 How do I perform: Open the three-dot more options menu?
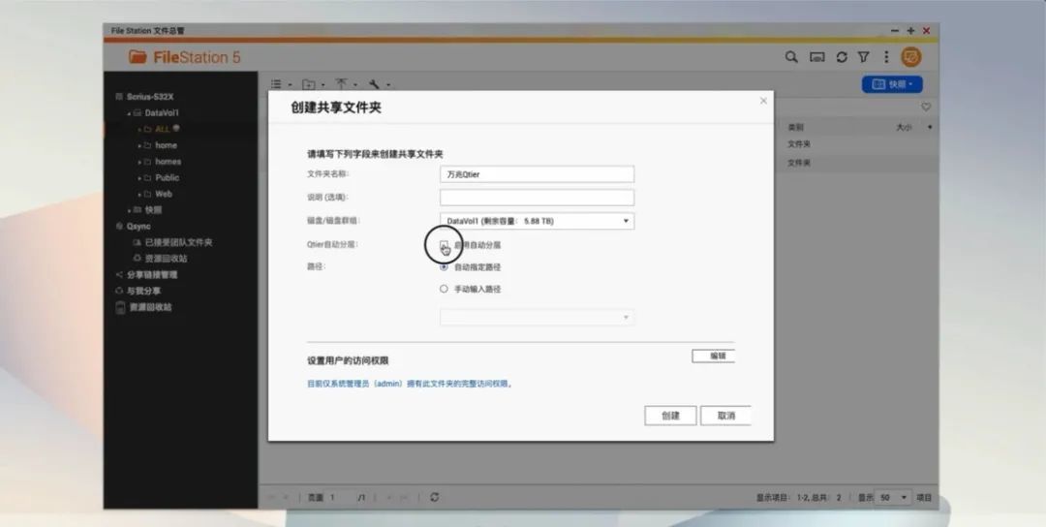pyautogui.click(x=886, y=57)
